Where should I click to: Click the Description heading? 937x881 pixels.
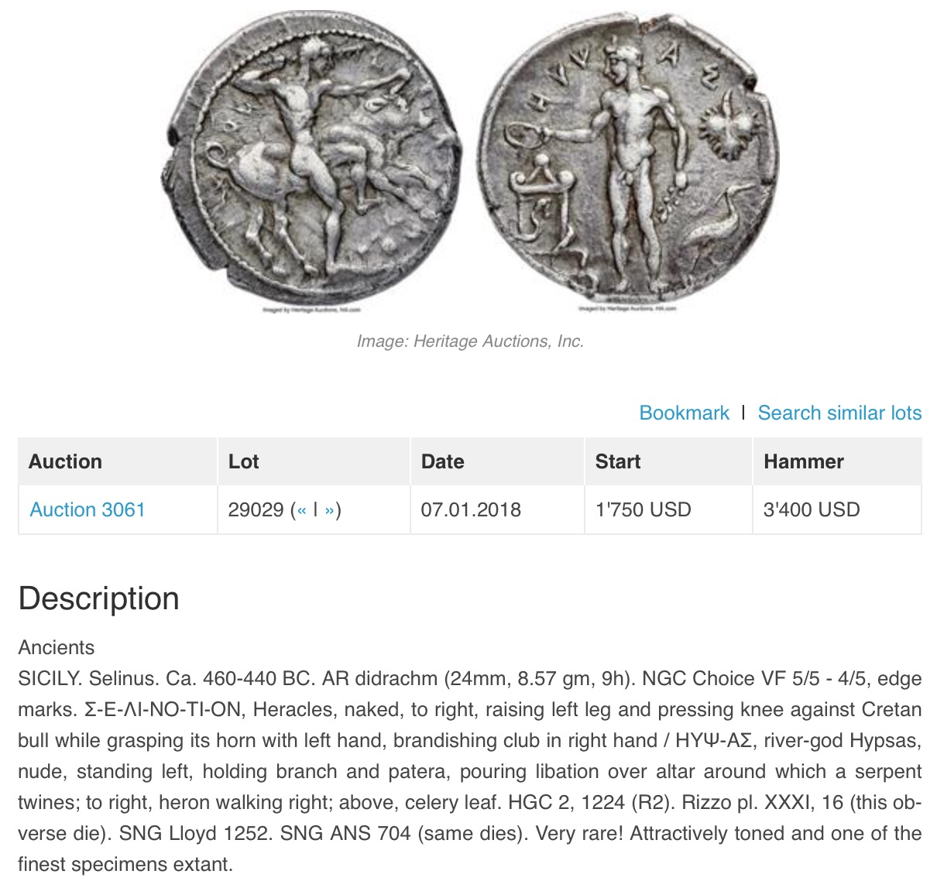99,599
